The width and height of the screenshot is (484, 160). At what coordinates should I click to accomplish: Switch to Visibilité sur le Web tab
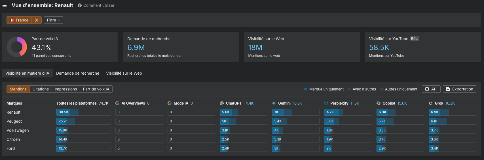124,73
